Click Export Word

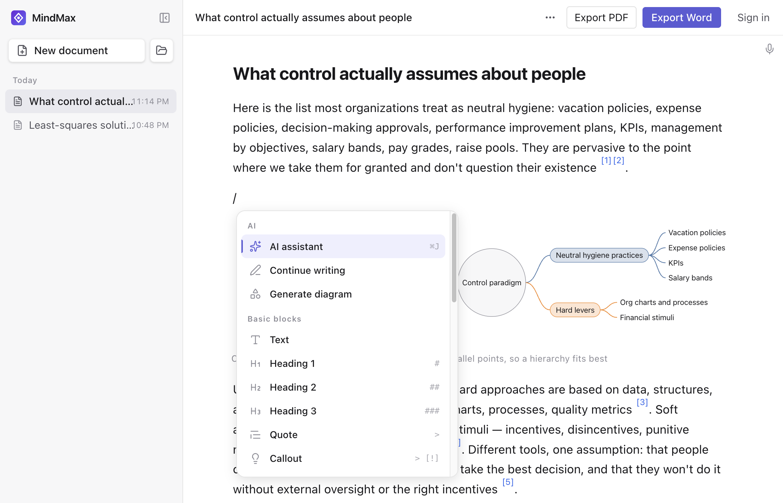click(x=681, y=17)
